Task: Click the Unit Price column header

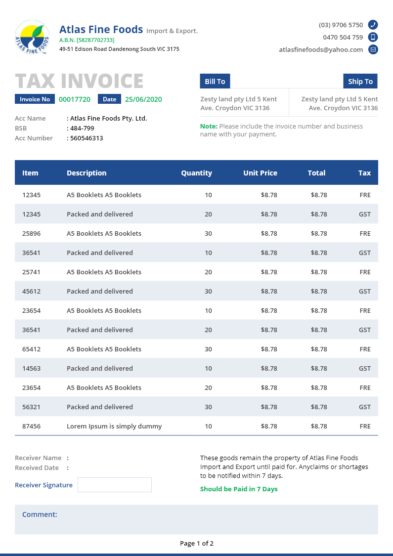Action: (x=260, y=173)
